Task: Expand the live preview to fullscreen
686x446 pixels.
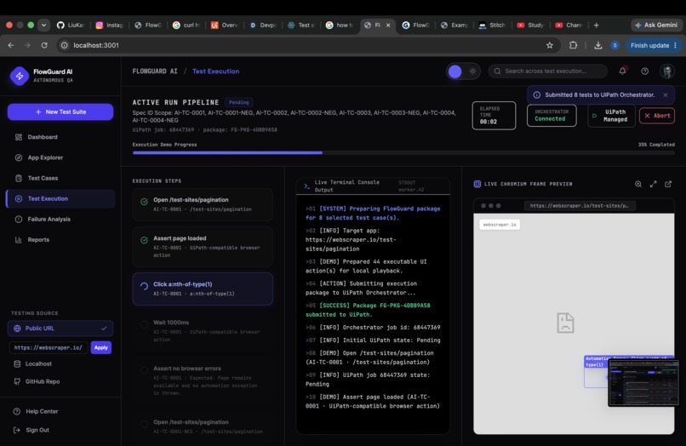Action: [x=653, y=184]
